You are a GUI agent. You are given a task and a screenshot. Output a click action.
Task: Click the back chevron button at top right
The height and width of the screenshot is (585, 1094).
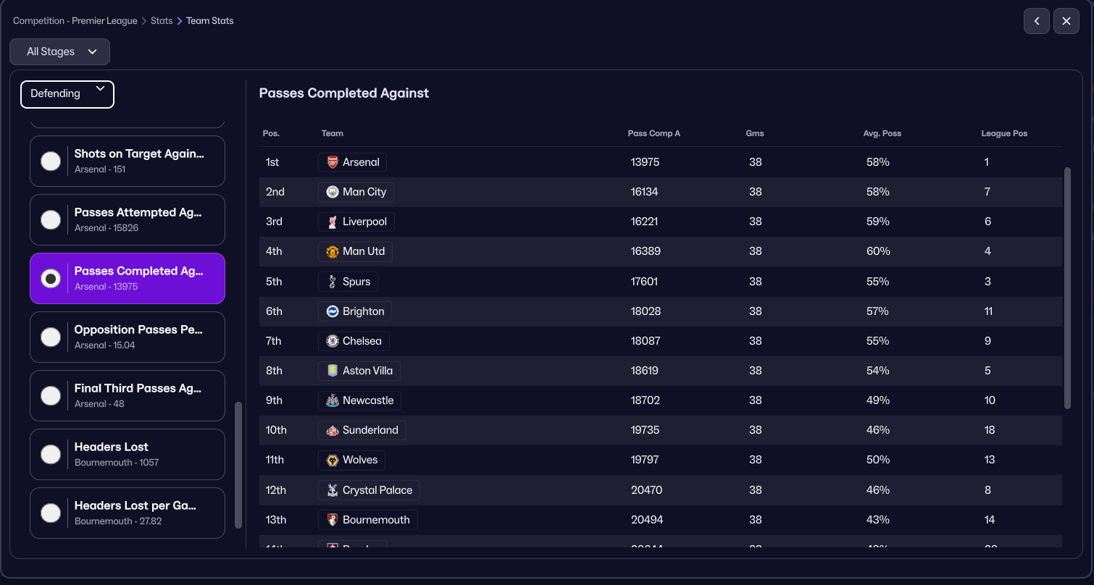click(x=1037, y=21)
